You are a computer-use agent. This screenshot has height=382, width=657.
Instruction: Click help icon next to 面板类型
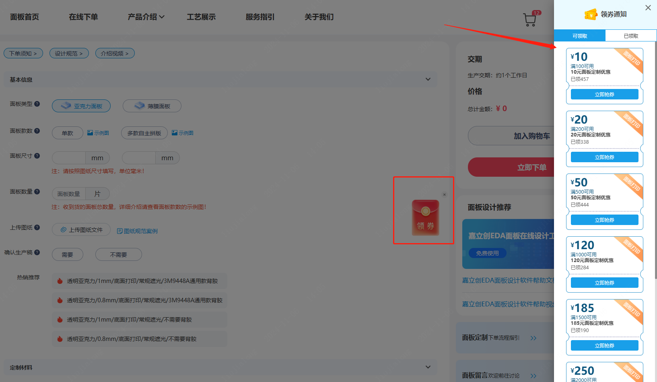[x=37, y=104]
